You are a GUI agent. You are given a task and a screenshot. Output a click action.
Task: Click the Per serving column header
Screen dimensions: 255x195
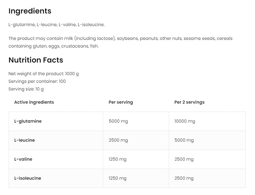point(121,102)
